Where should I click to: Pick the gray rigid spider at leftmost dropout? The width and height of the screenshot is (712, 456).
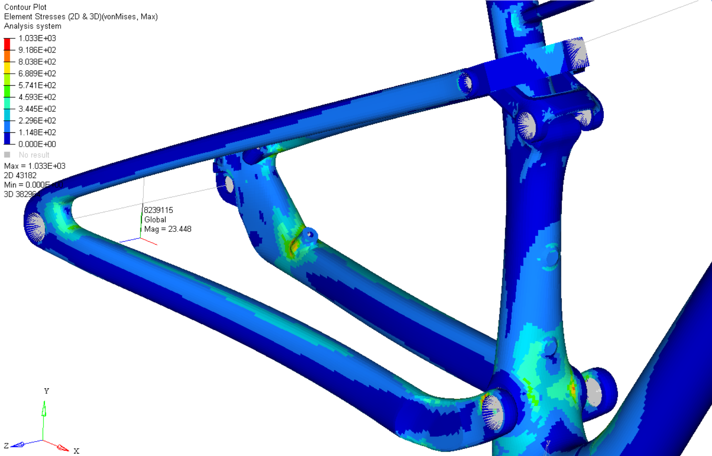[35, 225]
